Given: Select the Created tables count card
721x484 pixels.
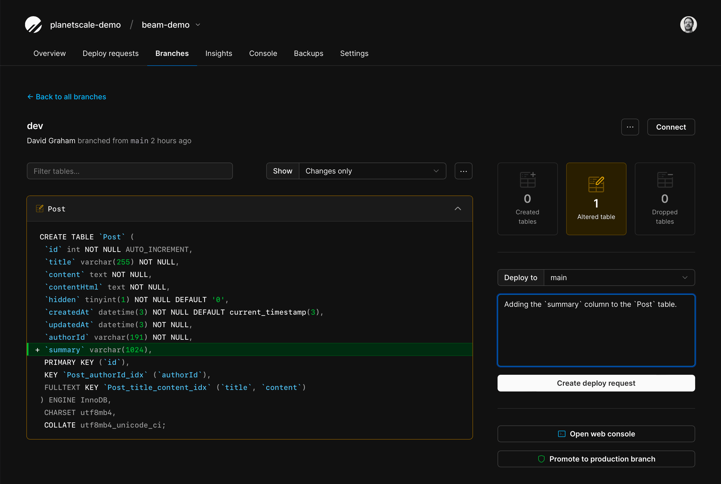Looking at the screenshot, I should (x=527, y=199).
